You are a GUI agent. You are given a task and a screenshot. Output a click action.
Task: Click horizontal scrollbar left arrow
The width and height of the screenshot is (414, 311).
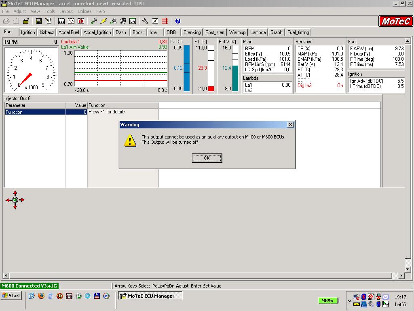pyautogui.click(x=6, y=275)
